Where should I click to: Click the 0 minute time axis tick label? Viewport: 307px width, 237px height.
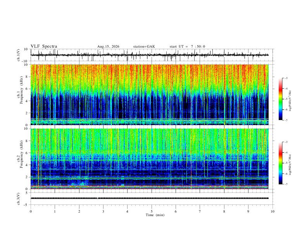click(31, 211)
